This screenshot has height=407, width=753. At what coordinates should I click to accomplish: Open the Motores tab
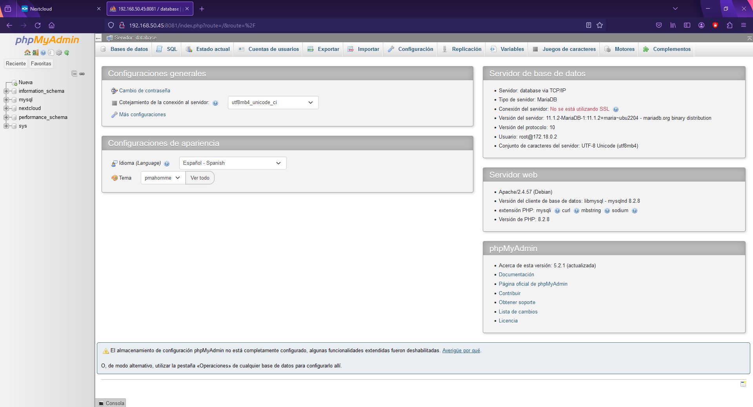pyautogui.click(x=620, y=49)
